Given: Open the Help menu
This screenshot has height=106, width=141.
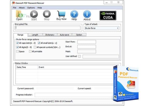Looking at the screenshot, I should 40,8.
